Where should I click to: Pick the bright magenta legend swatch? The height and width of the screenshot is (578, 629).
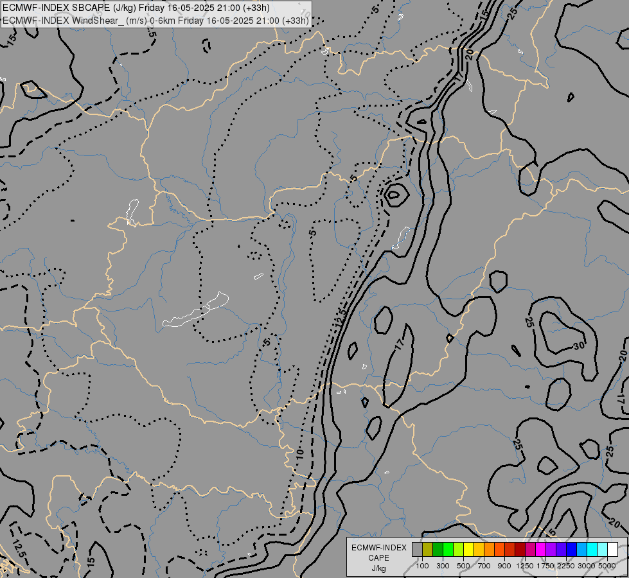(x=541, y=549)
